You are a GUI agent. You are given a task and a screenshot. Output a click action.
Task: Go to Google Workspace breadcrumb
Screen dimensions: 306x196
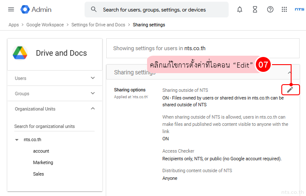coord(45,25)
